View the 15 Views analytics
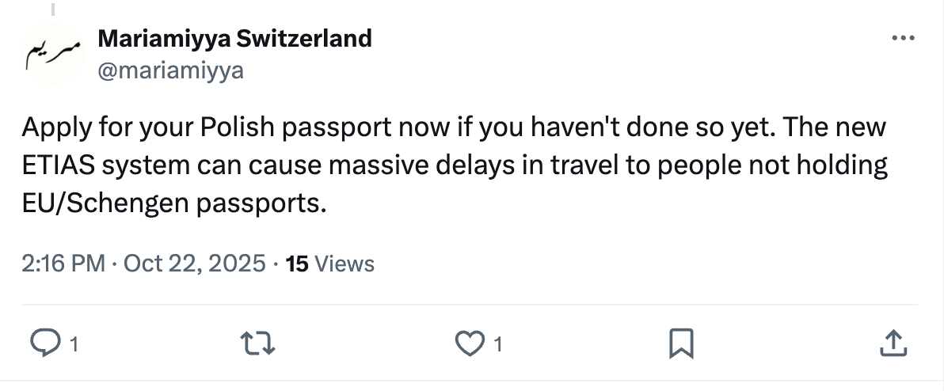The image size is (944, 391). point(330,263)
